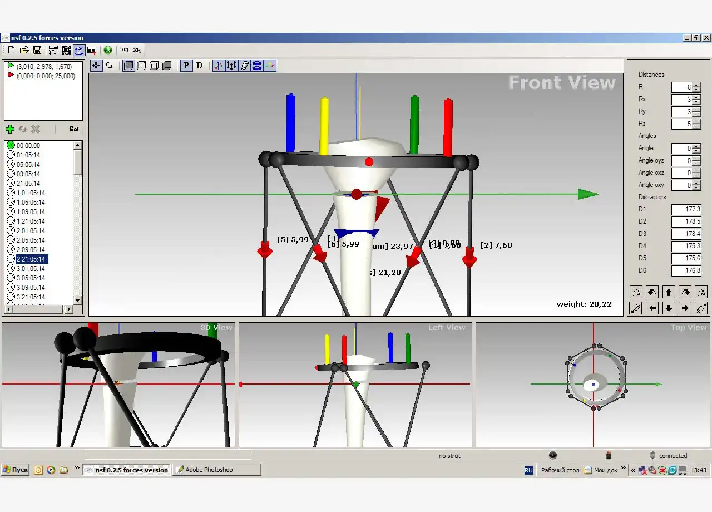Screen dimensions: 712x512
Task: Toggle the axes display icon
Action: coord(219,66)
